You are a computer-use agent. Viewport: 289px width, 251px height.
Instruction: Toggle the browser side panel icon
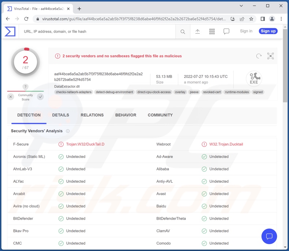click(263, 19)
